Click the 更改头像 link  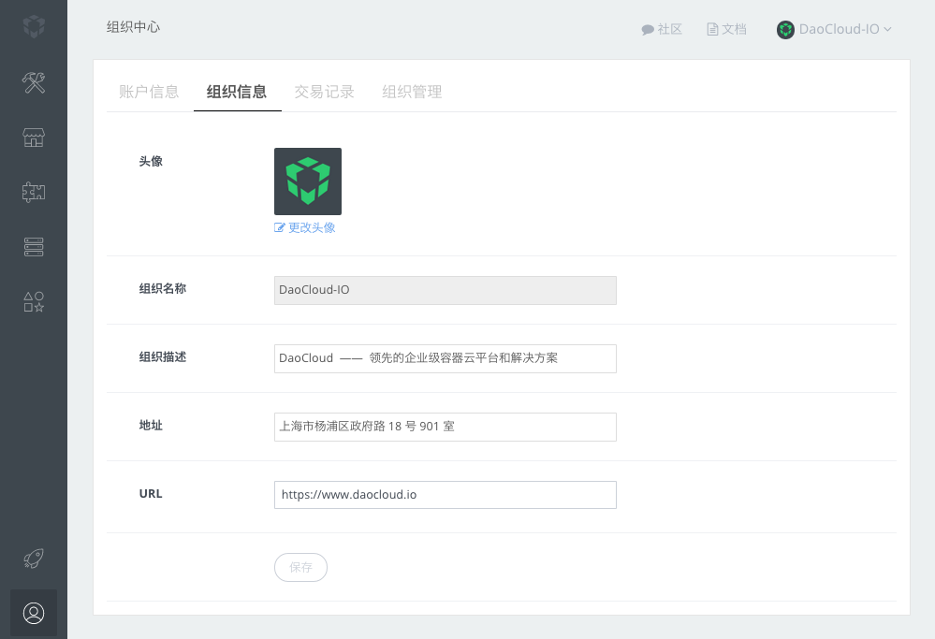312,227
